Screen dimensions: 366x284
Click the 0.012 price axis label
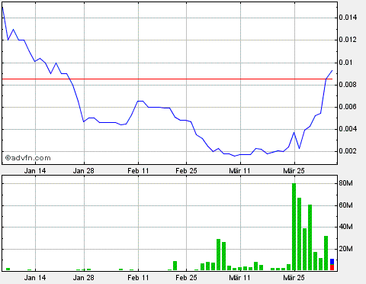[348, 40]
